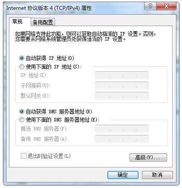
Task: Click the 备用 DNS 服务器 field
Action: pos(121,139)
